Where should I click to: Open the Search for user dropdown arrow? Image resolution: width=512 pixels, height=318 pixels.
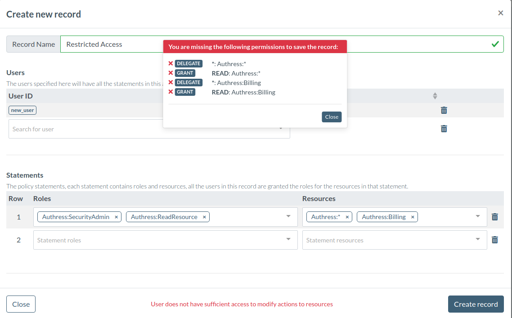[281, 129]
